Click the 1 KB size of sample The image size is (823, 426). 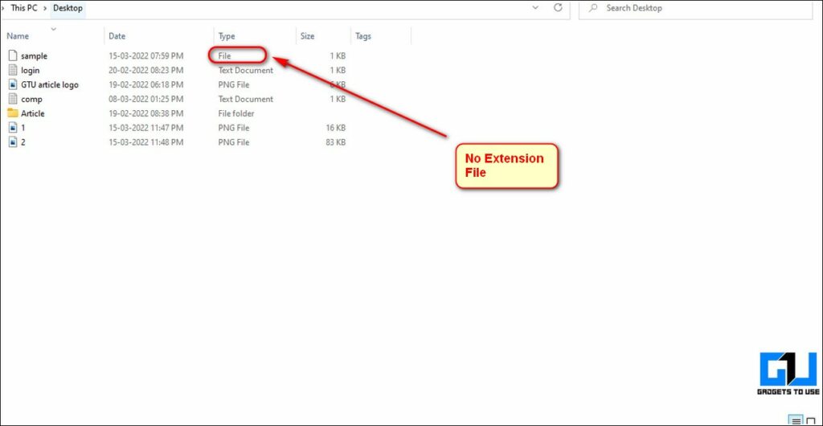(338, 55)
